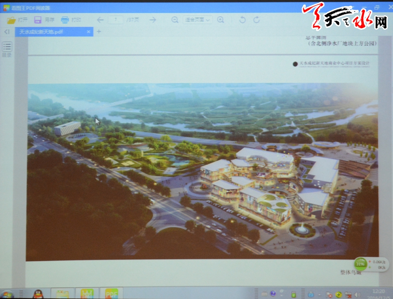This screenshot has width=393, height=299.
Task: Click the green 31% memory accelerator ball
Action: (361, 264)
